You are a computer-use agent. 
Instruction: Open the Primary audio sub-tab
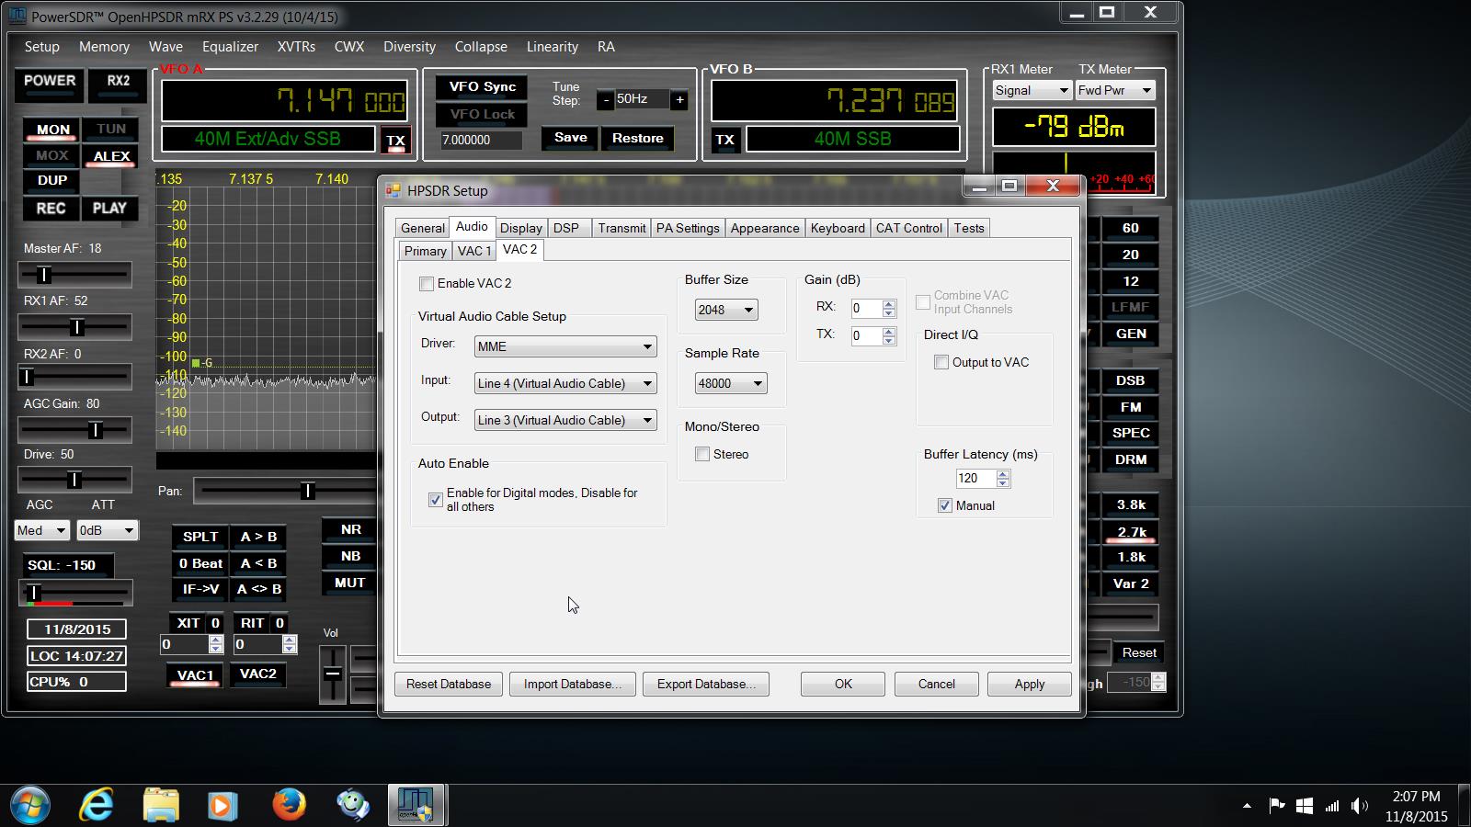tap(426, 251)
